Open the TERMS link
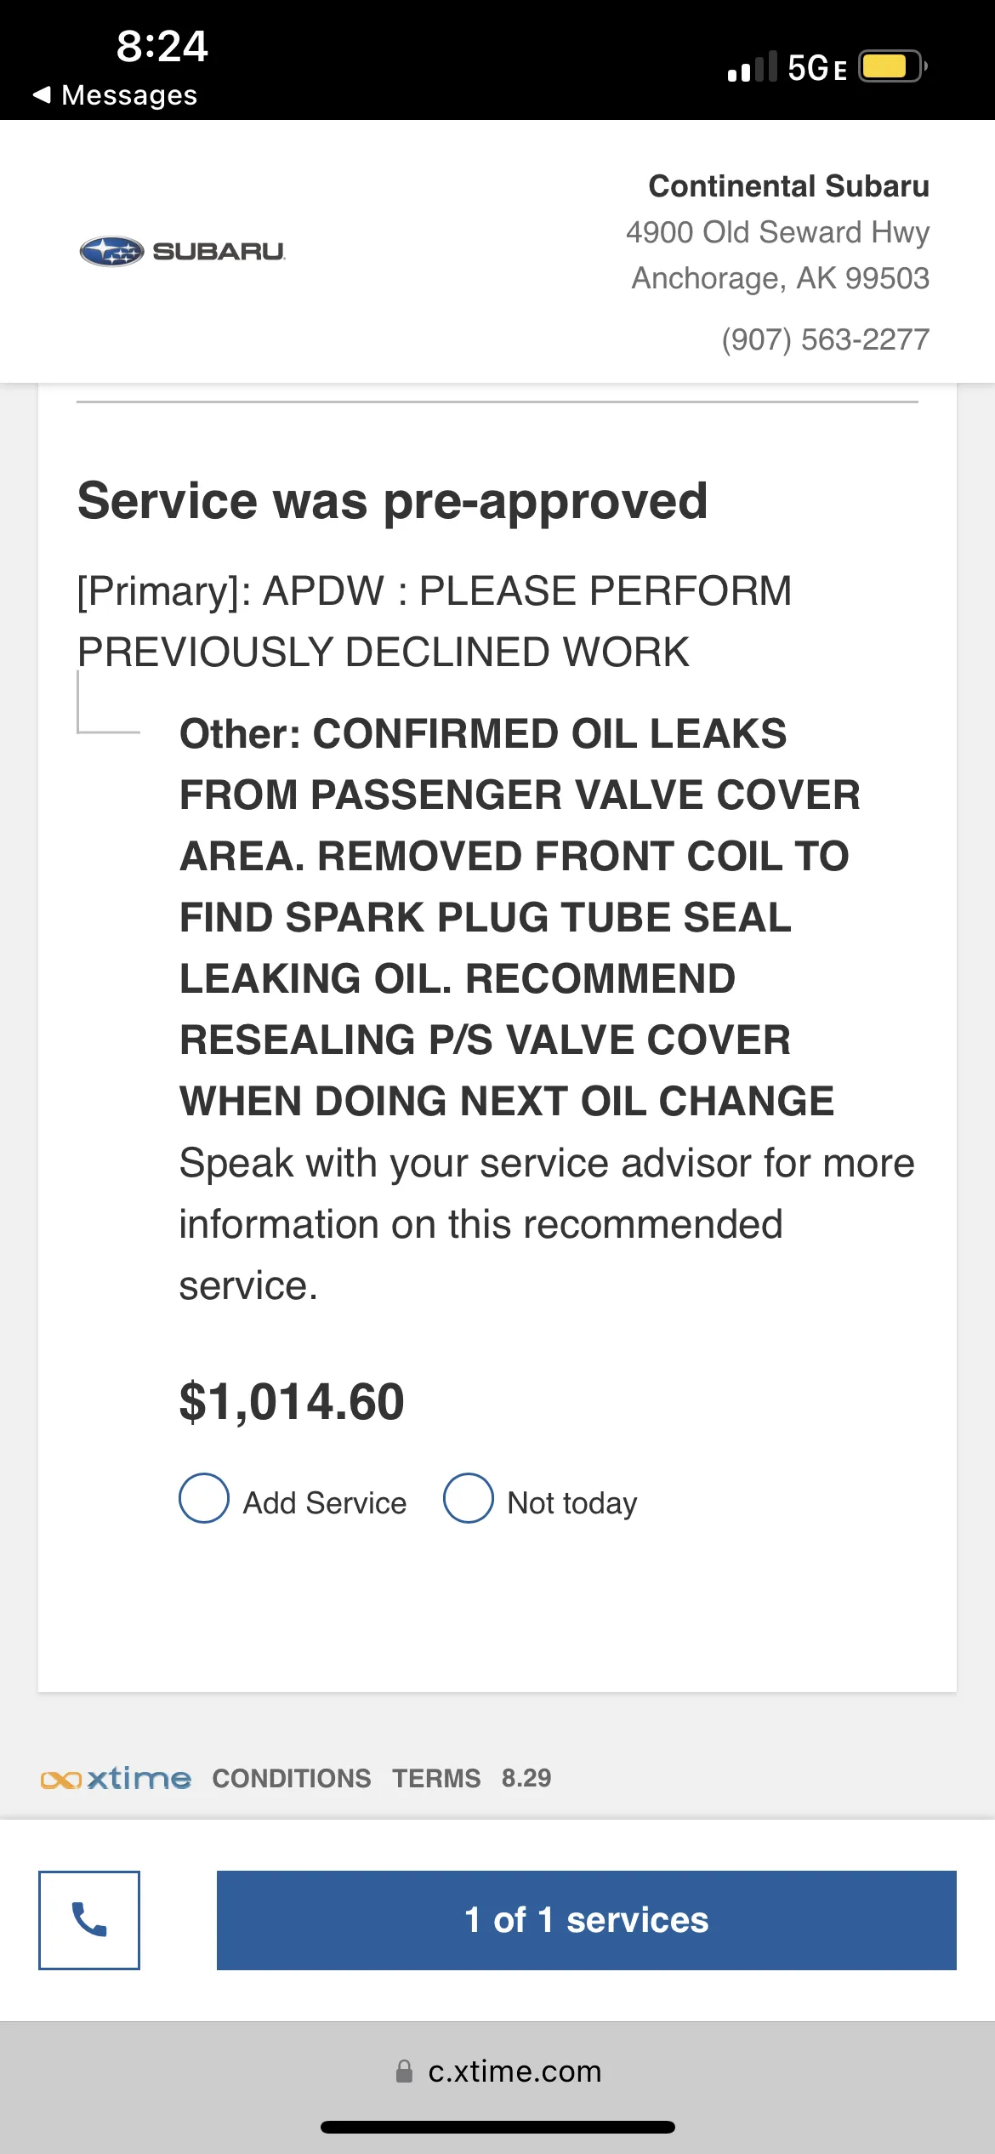Viewport: 995px width, 2154px height. coord(436,1778)
